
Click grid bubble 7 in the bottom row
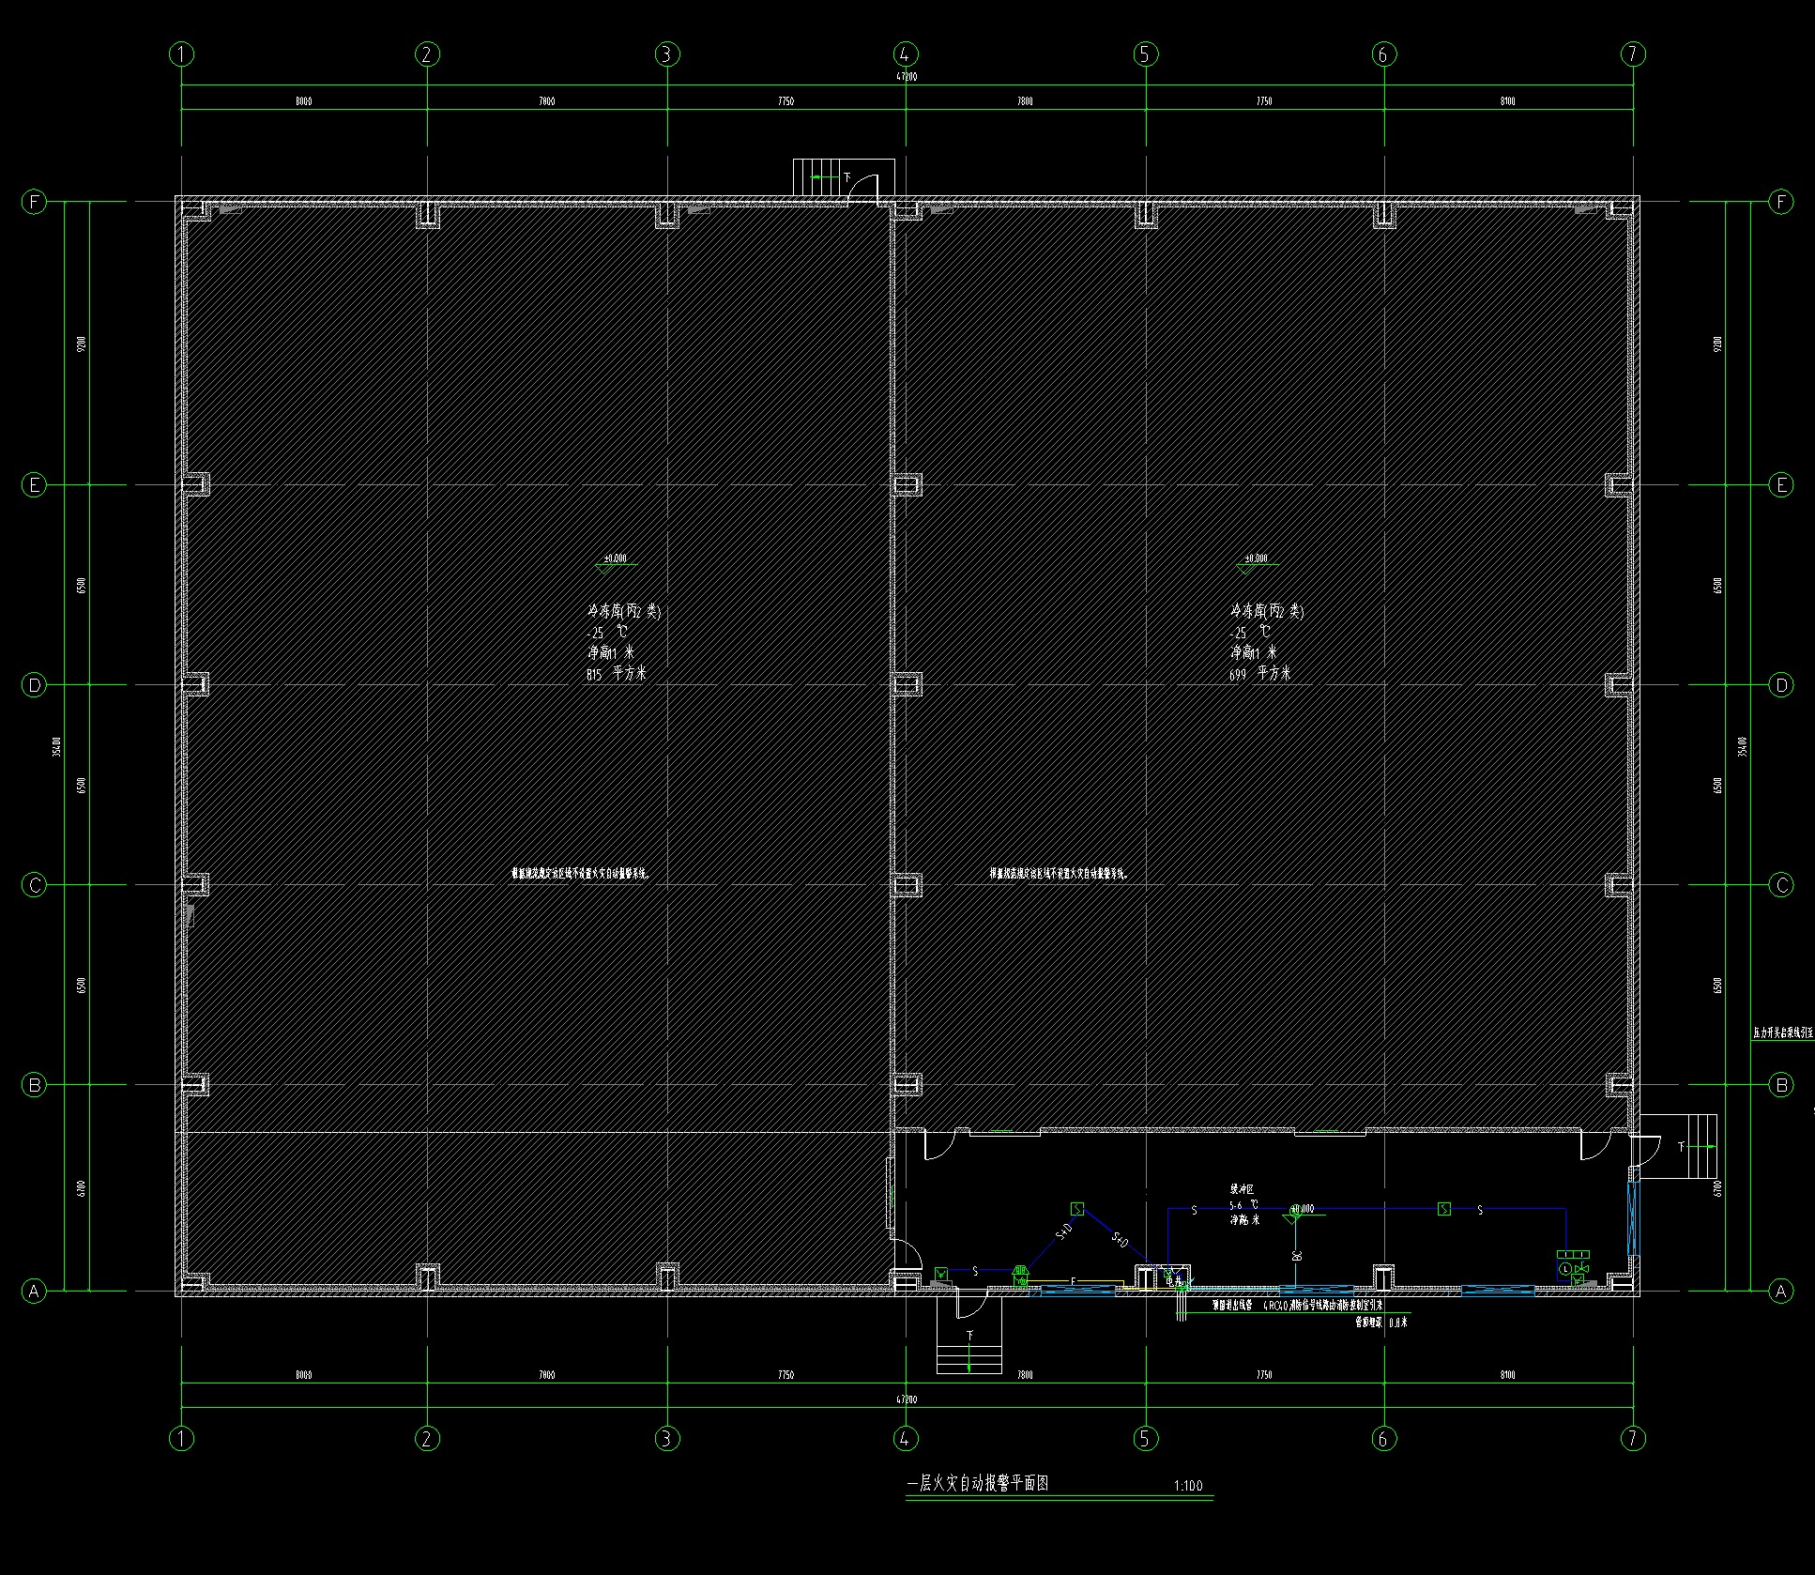click(x=1633, y=1438)
